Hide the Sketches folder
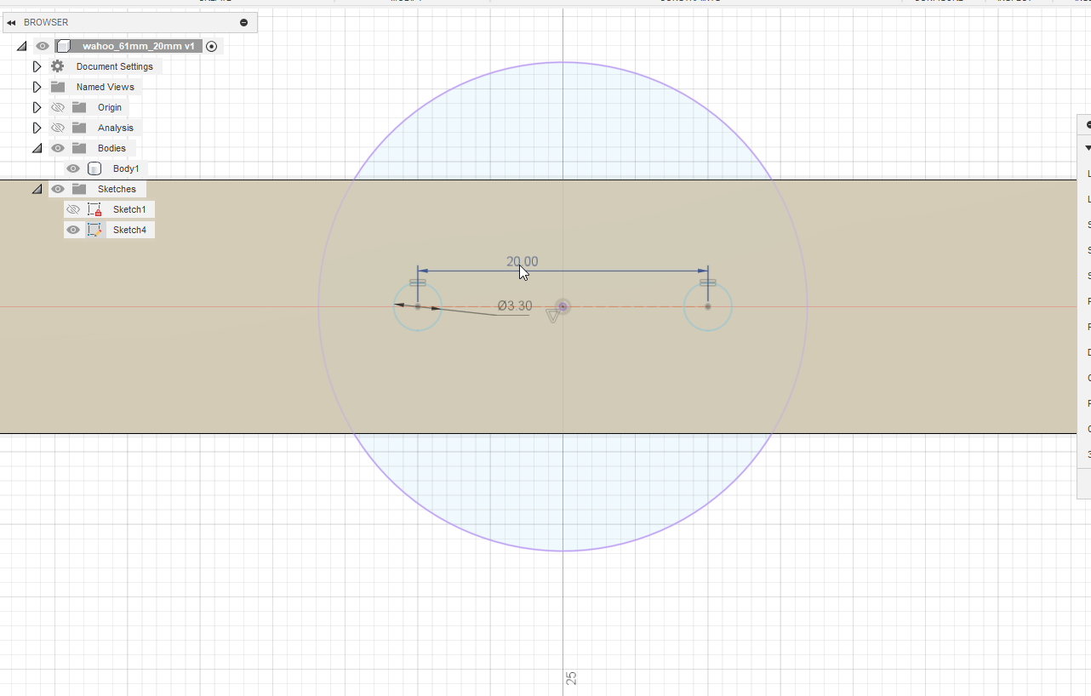Viewport: 1091px width, 696px height. pos(58,189)
